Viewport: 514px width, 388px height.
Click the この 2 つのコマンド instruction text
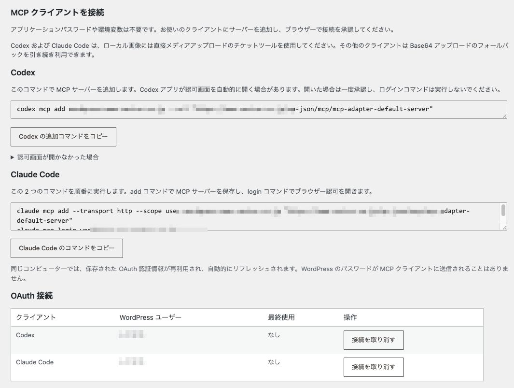point(192,191)
